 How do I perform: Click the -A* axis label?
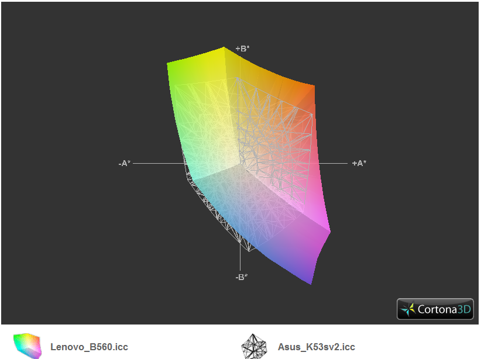pyautogui.click(x=125, y=163)
